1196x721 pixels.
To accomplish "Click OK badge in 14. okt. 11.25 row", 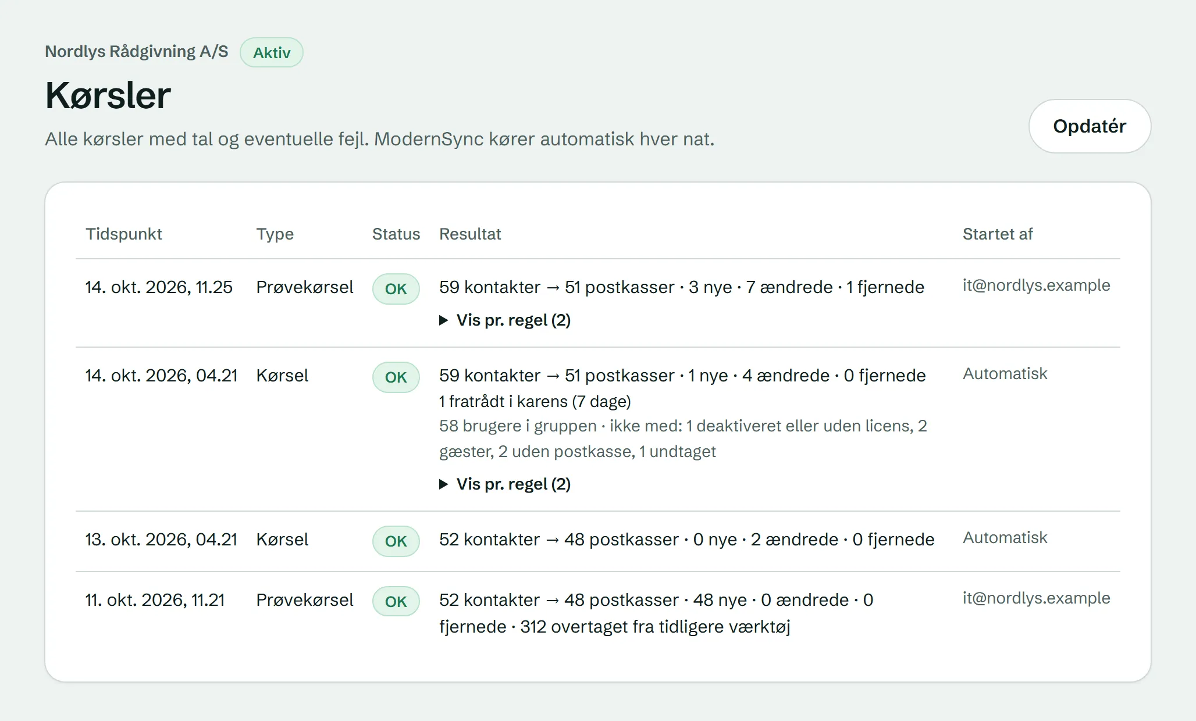I will pos(396,289).
